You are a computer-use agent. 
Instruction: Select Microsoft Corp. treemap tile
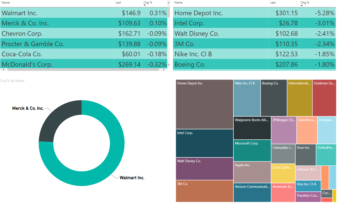252,151
